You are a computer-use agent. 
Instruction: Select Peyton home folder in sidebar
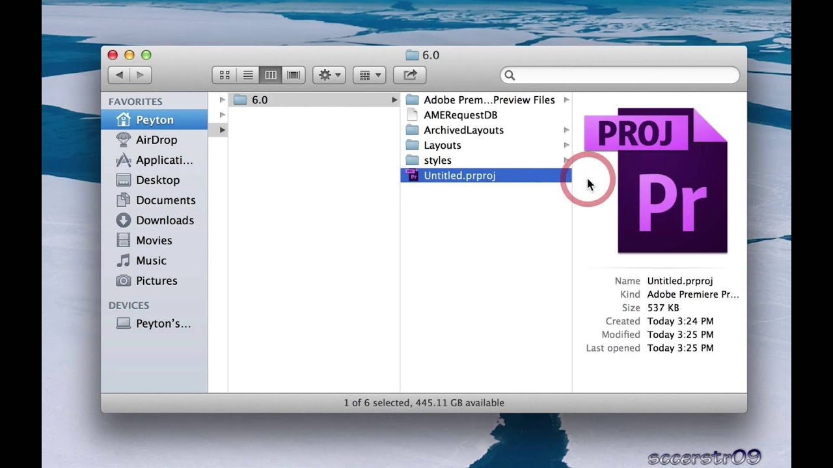point(154,120)
